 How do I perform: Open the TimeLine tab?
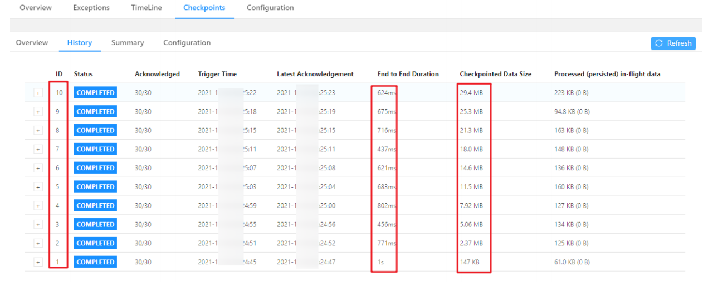pos(146,8)
